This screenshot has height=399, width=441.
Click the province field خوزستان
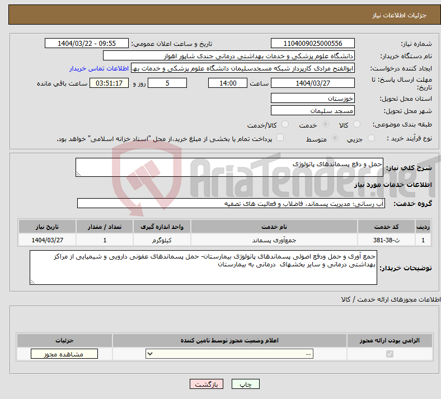click(x=312, y=98)
